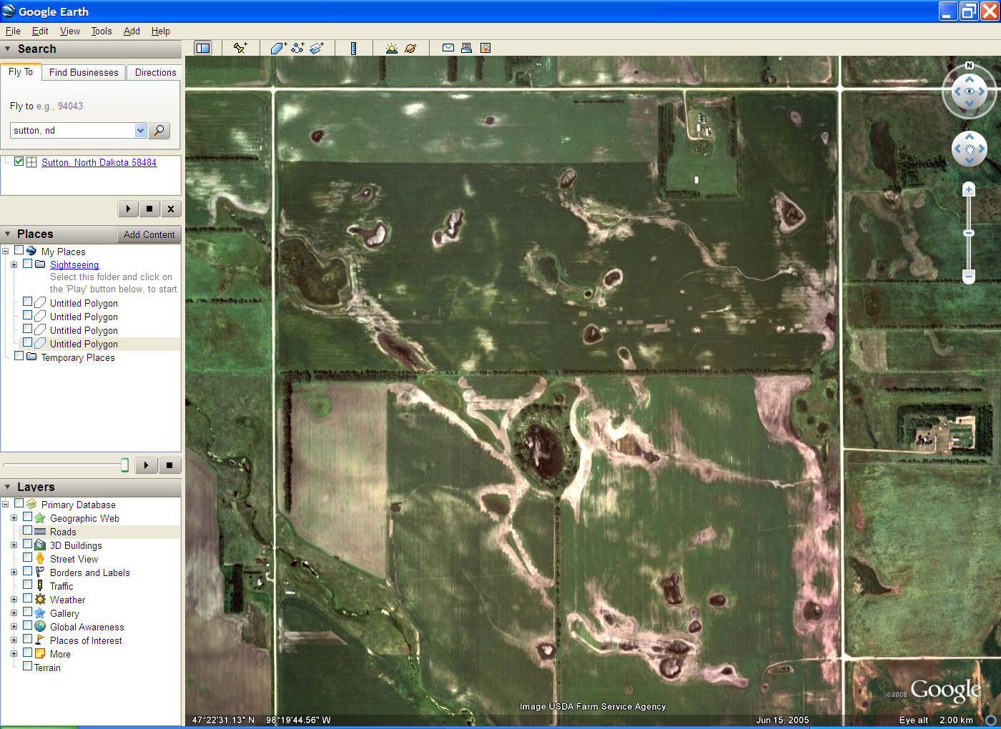Stop tour in Places panel
Screen dimensions: 1001x729
pos(169,465)
